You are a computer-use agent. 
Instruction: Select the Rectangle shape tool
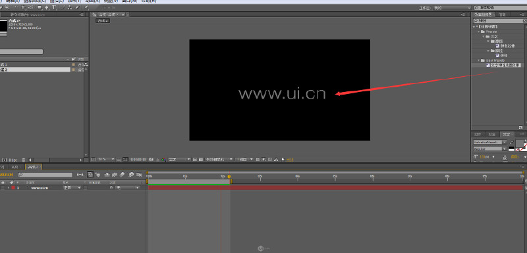click(40, 7)
